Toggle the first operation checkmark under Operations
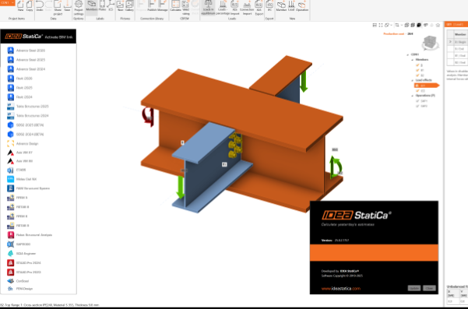468x309 pixels. click(x=417, y=101)
